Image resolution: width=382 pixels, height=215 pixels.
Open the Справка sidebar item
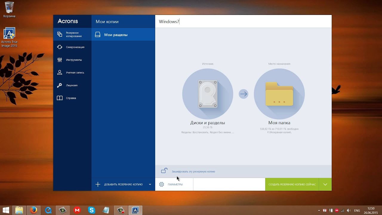(72, 98)
